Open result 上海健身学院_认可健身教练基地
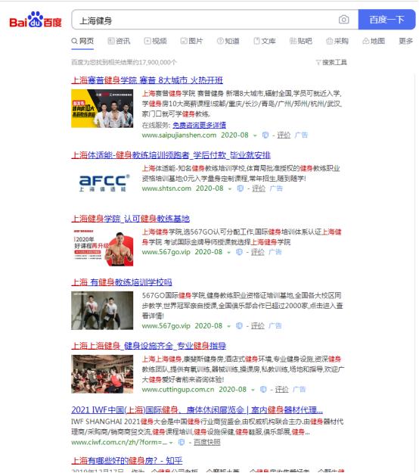419x473 pixels. [131, 219]
